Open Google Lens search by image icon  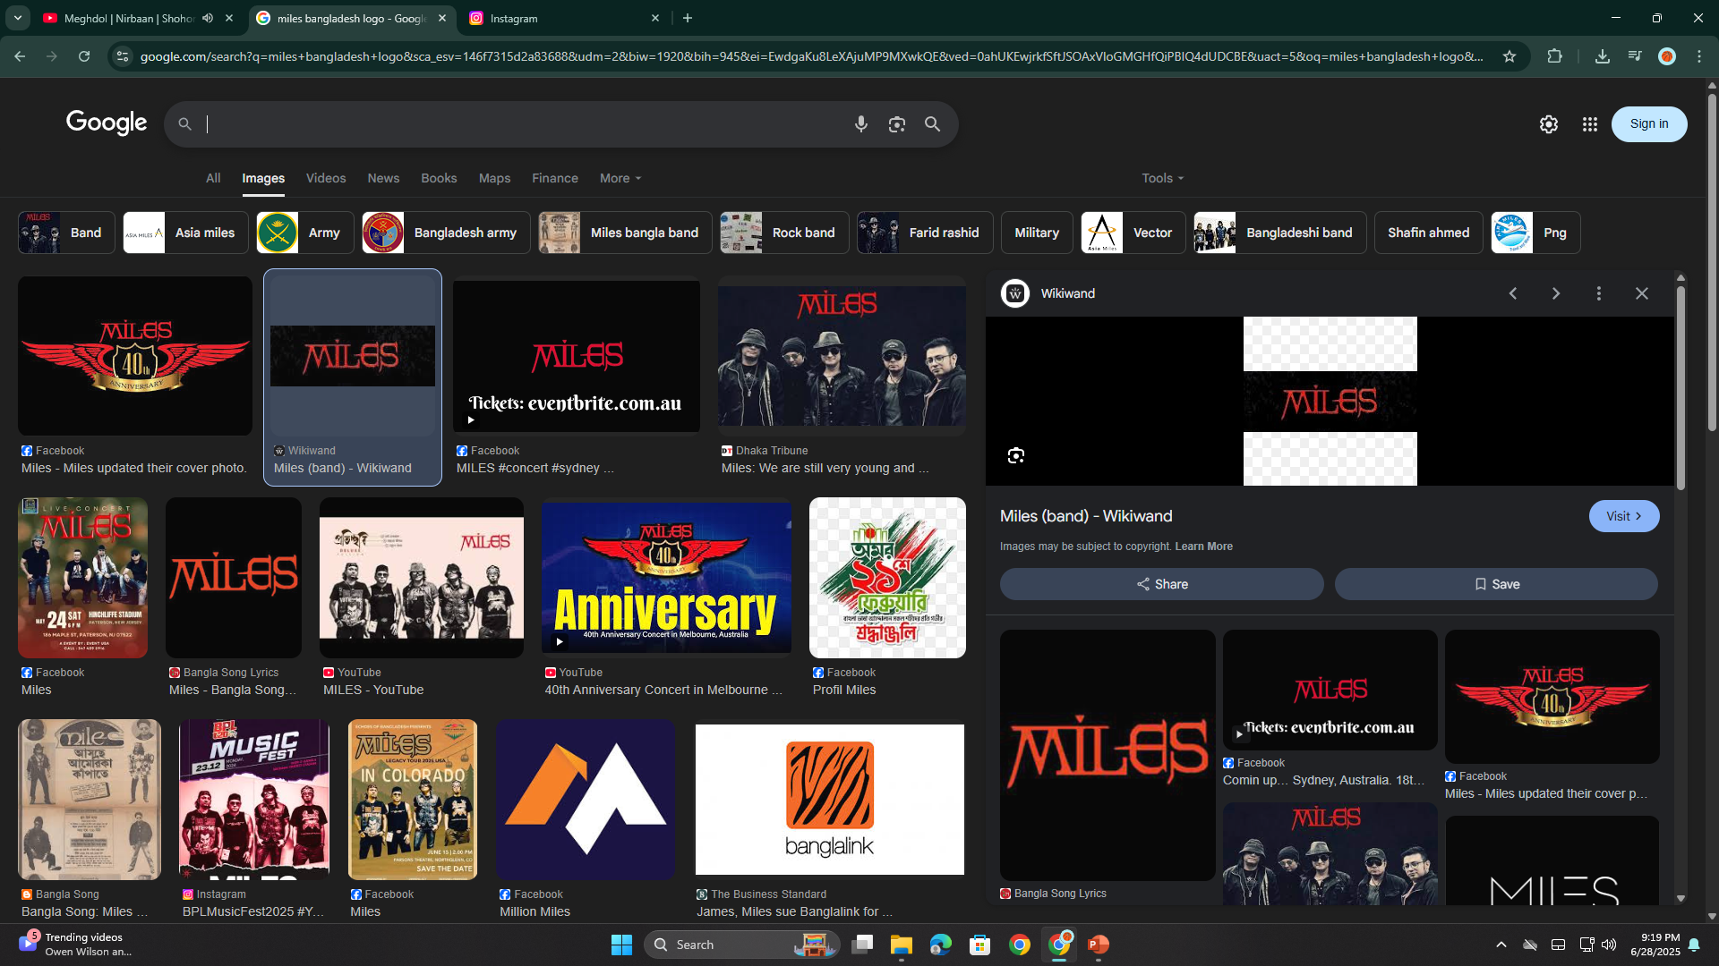pyautogui.click(x=896, y=124)
